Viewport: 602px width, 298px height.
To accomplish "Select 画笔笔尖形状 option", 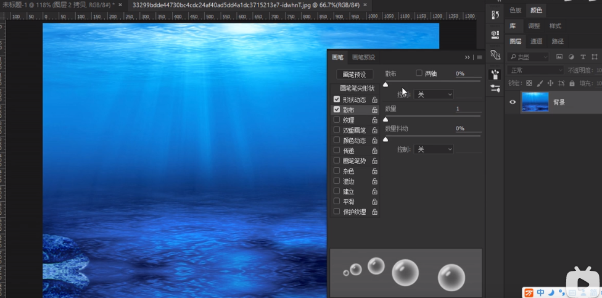I will pyautogui.click(x=357, y=88).
